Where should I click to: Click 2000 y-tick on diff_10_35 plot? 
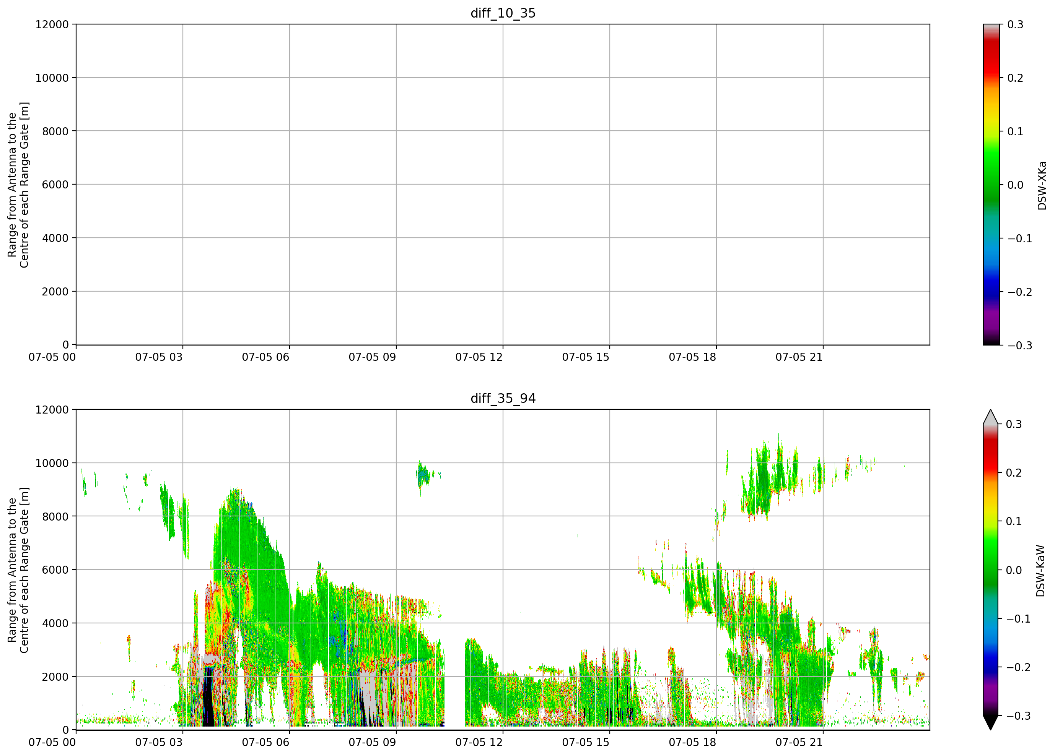55,291
